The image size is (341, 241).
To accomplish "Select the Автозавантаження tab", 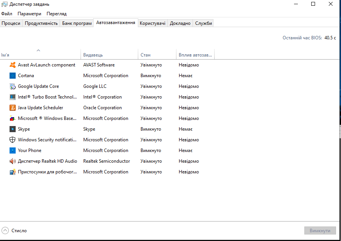I will 116,23.
